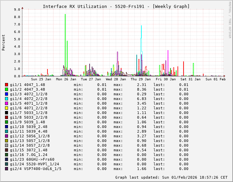The width and height of the screenshot is (233, 182).
Task: Click the RRDTOOL / TOBI OETIKER watermark
Action: click(x=230, y=19)
